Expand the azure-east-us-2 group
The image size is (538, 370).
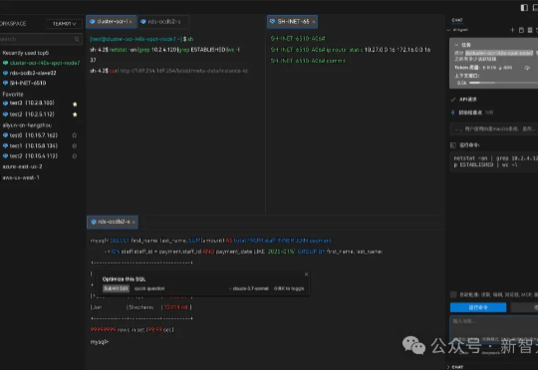[x=22, y=166]
